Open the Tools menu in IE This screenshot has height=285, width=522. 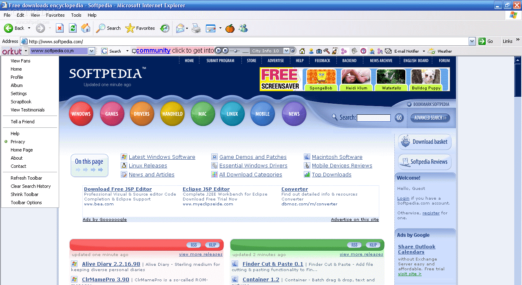(x=76, y=15)
